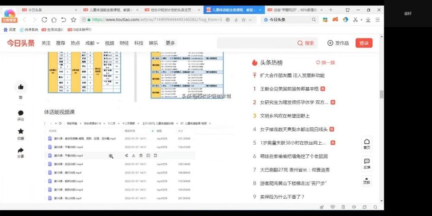
Task: Reload the page with refresh icon
Action: (x=44, y=20)
